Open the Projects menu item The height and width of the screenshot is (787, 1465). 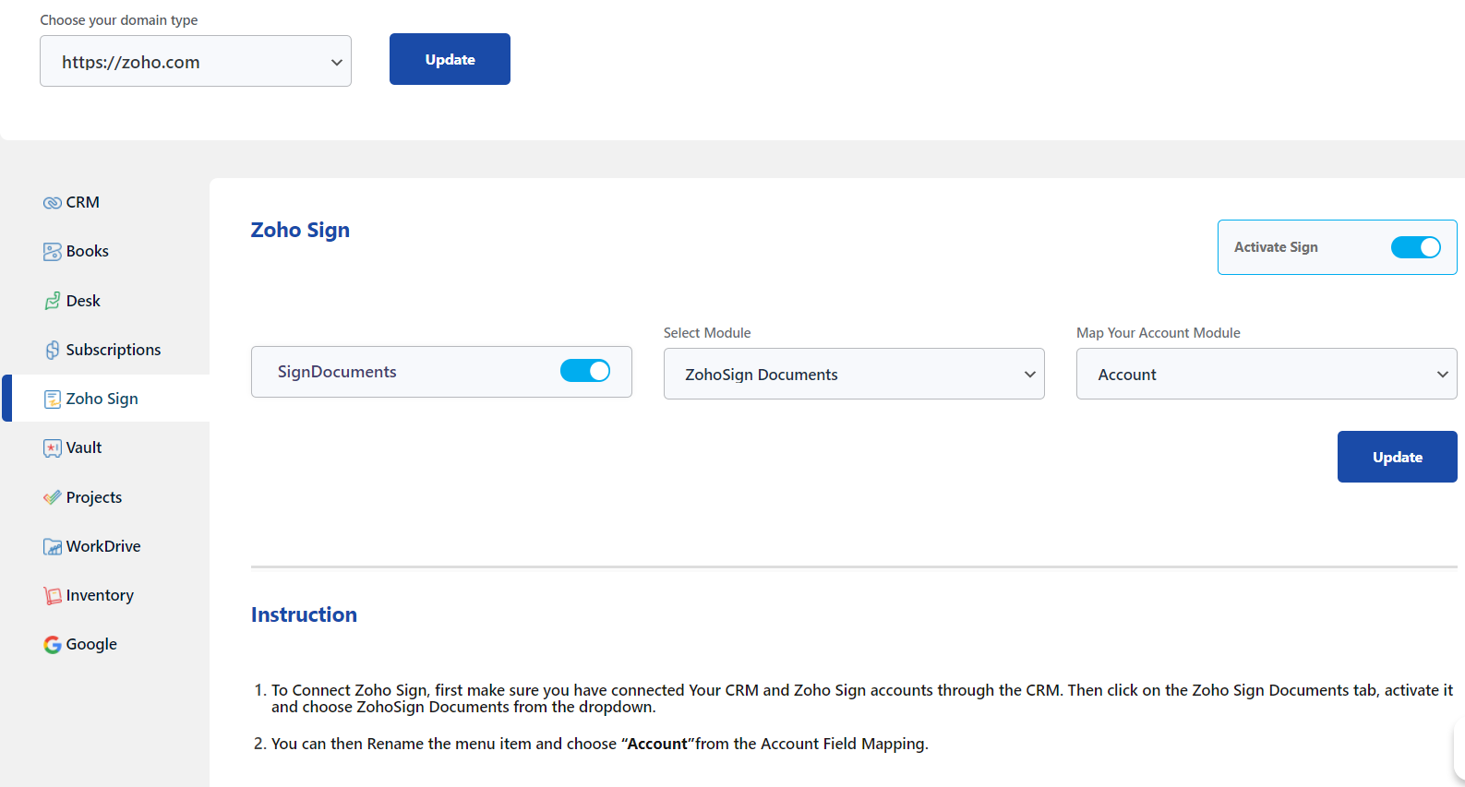click(x=105, y=497)
